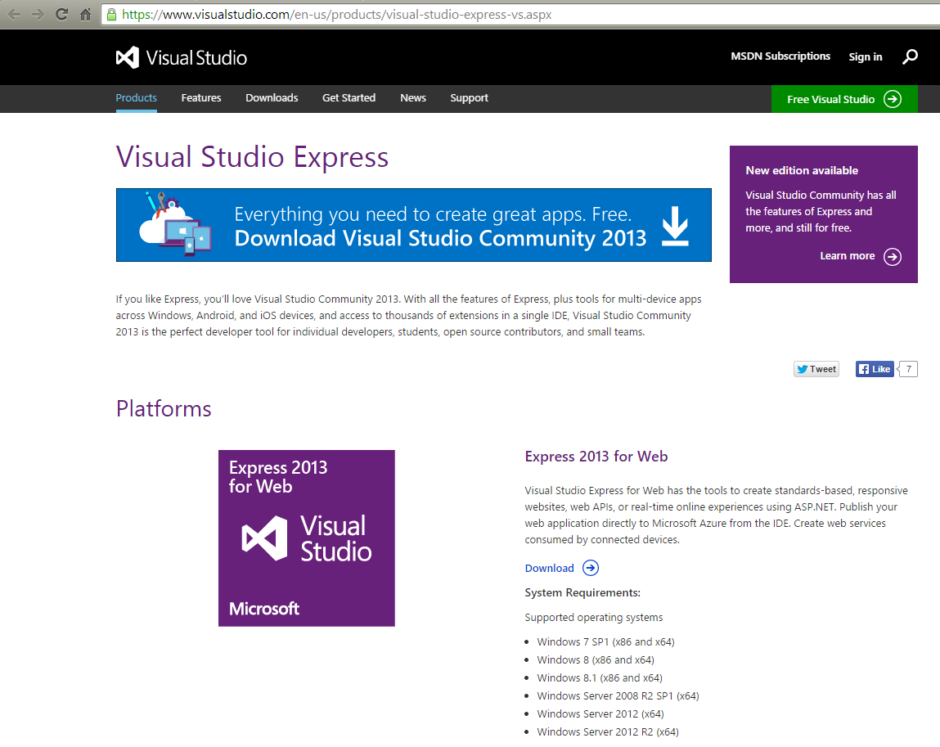This screenshot has width=940, height=747.
Task: Open site search with magnifier icon
Action: point(910,57)
